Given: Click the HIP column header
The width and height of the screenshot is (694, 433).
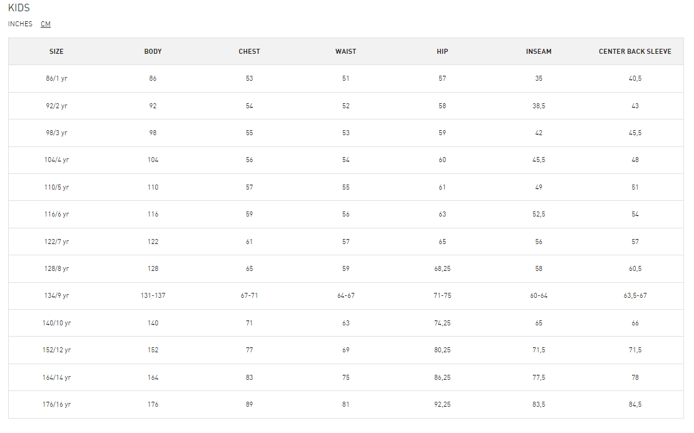Looking at the screenshot, I should pyautogui.click(x=442, y=51).
